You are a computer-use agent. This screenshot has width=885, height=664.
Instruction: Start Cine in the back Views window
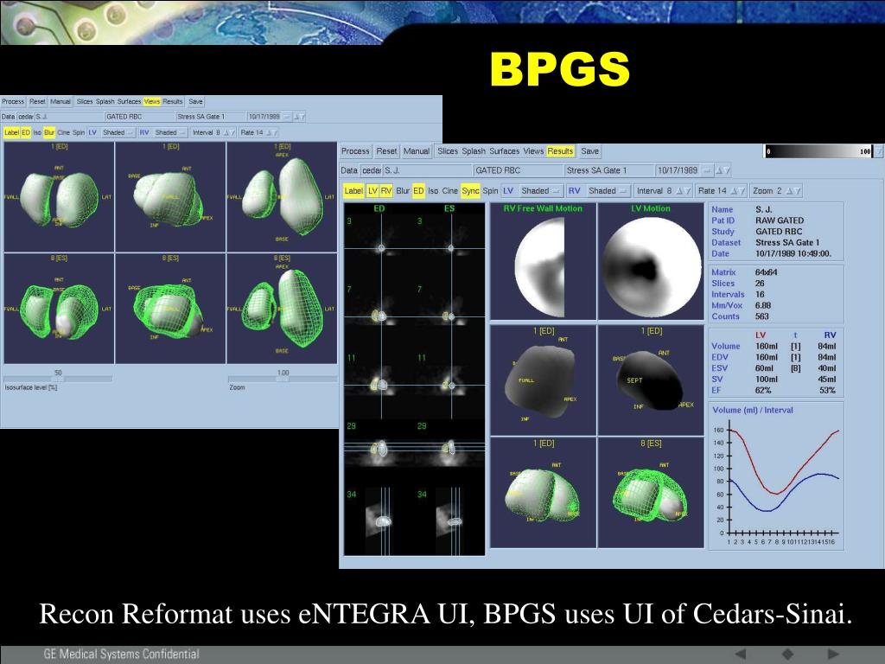63,132
